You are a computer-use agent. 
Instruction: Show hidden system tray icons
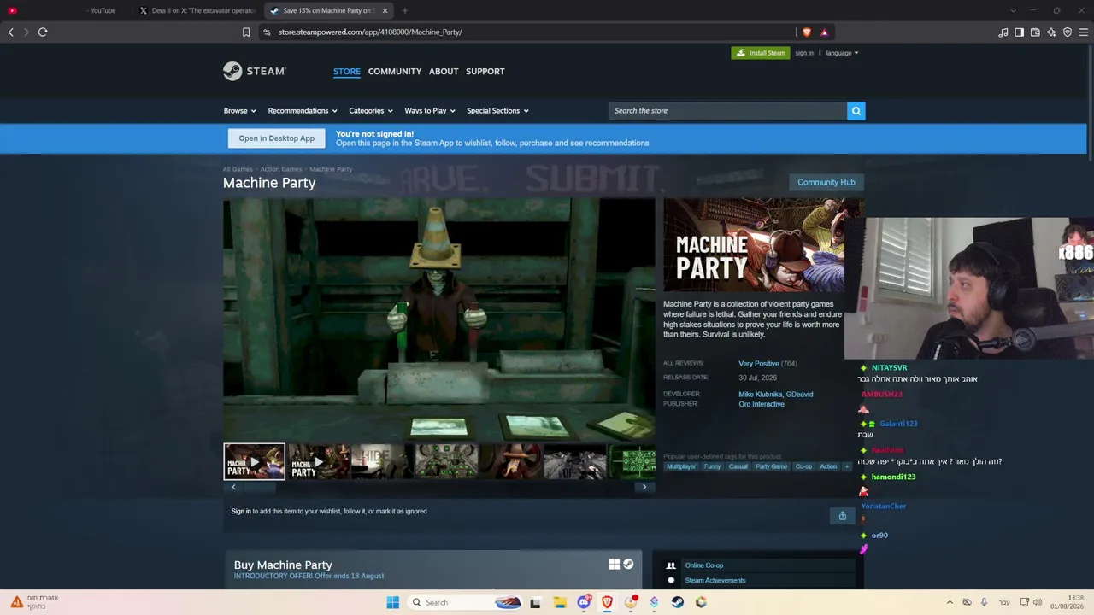pyautogui.click(x=949, y=602)
